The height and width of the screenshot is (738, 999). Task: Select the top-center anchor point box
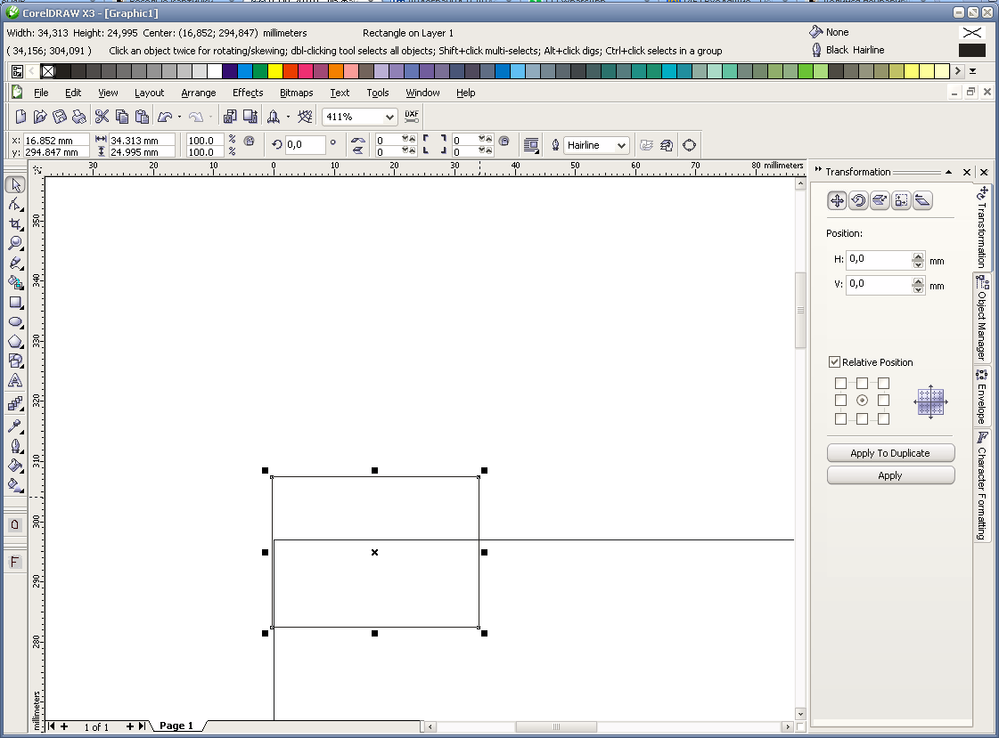[x=862, y=383]
